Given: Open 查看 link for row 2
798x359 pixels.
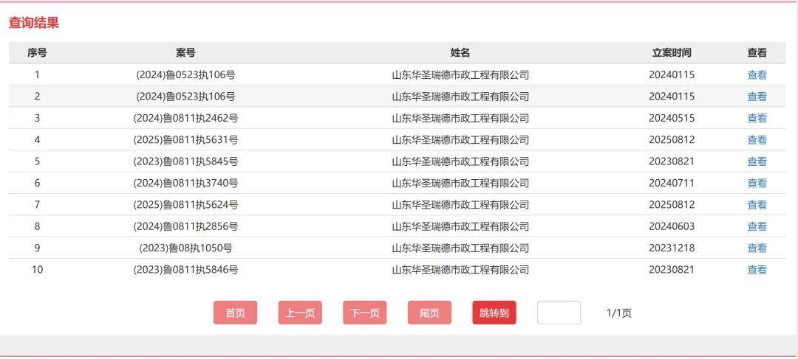Looking at the screenshot, I should click(x=757, y=97).
